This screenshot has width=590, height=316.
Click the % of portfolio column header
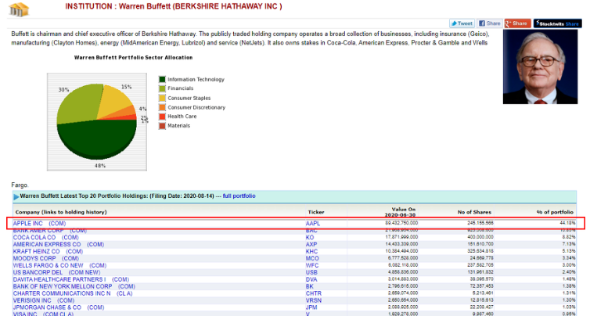[x=555, y=212]
